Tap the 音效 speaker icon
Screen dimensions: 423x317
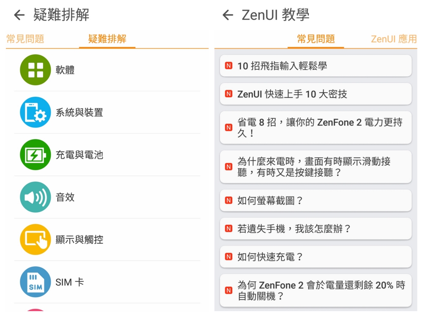point(35,197)
